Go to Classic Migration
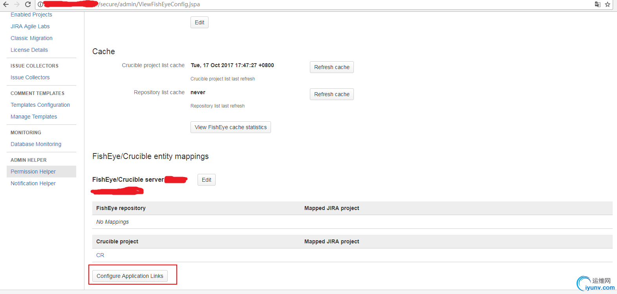 pos(31,38)
